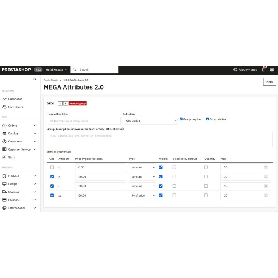
Task: Adjust Max stepper arrows in M row
Action: tap(266, 177)
